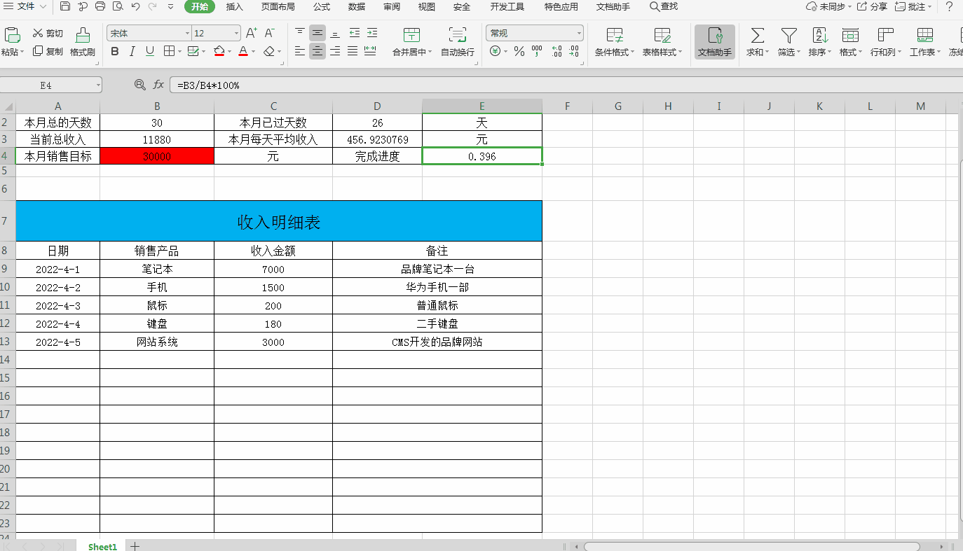Viewport: 963px width, 551px height.
Task: Set top vertical alignment
Action: pyautogui.click(x=300, y=33)
